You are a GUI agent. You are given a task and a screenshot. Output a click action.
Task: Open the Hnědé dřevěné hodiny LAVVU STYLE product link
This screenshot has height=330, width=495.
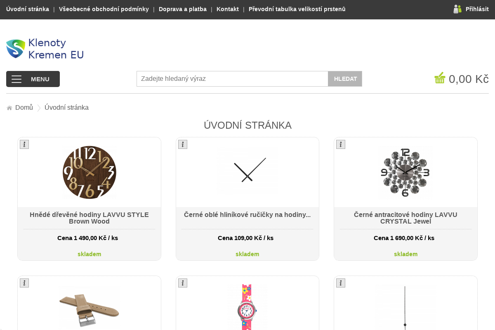click(89, 218)
